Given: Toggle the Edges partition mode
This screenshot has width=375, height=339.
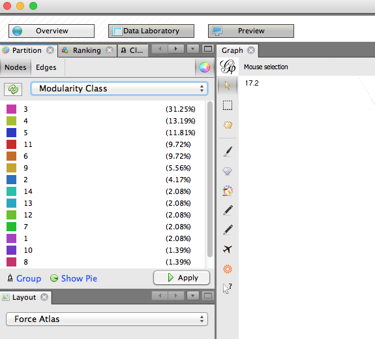Looking at the screenshot, I should click(46, 67).
